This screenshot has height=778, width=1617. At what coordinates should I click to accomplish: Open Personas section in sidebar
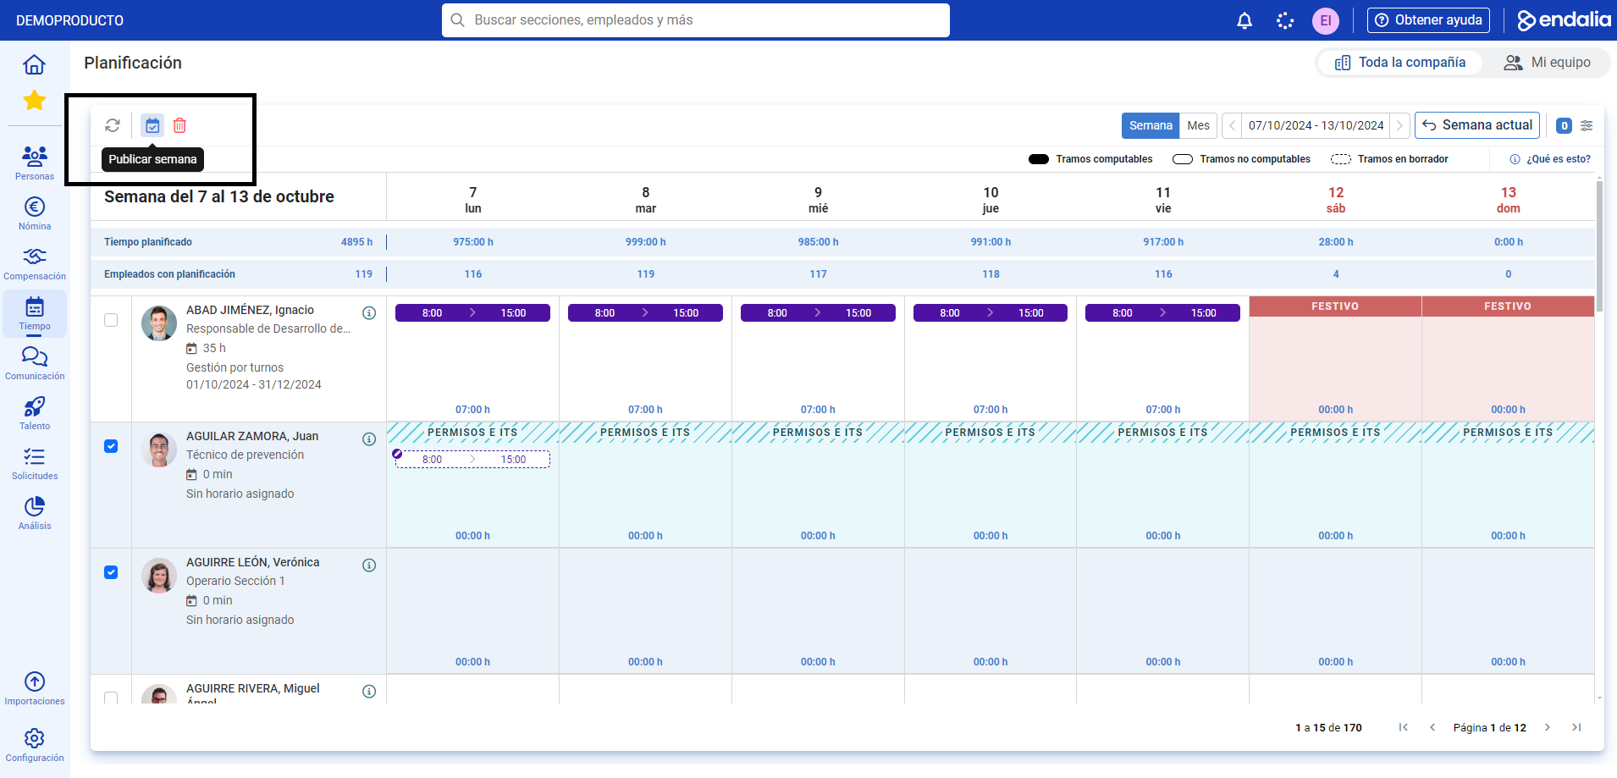tap(35, 163)
